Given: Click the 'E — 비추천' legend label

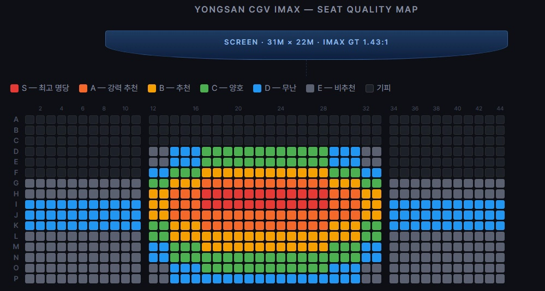Looking at the screenshot, I should (336, 88).
